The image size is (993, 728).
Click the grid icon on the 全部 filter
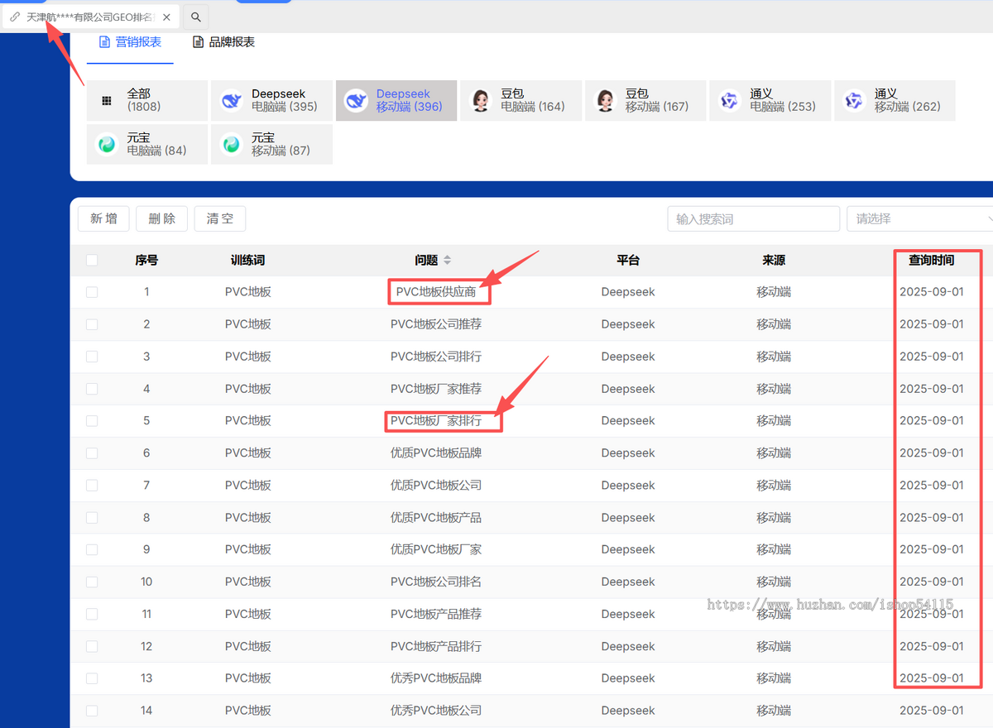click(107, 101)
